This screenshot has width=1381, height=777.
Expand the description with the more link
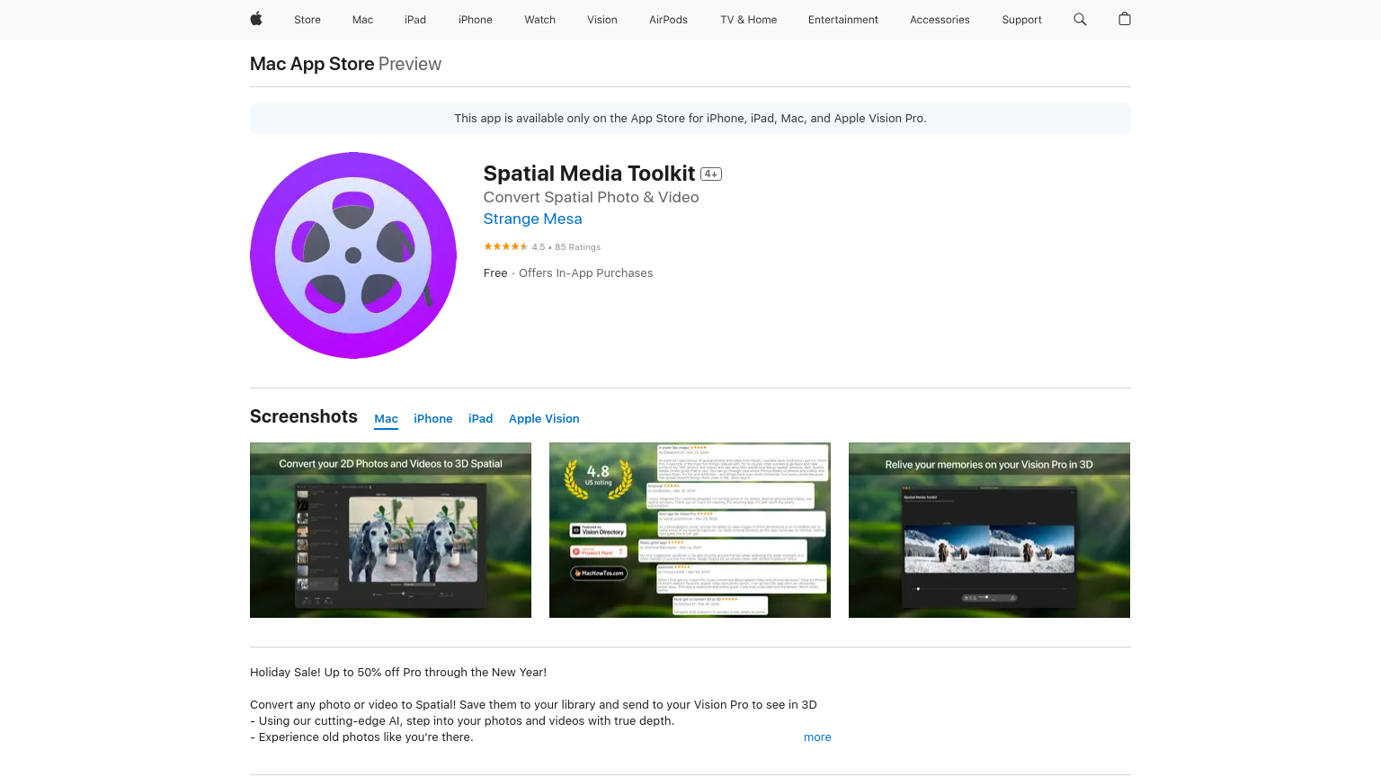816,737
